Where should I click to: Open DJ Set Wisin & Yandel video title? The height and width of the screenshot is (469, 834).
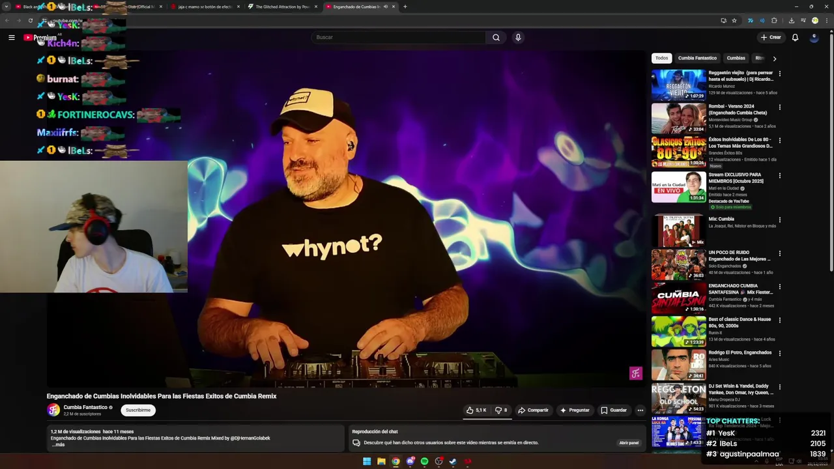(741, 389)
